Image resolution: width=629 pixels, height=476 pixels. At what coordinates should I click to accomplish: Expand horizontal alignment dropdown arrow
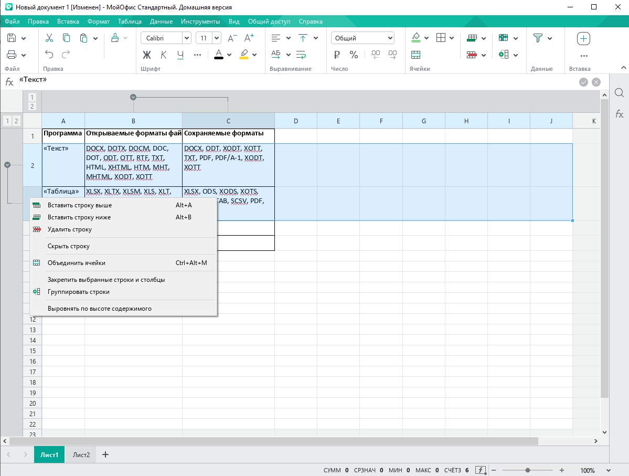point(289,38)
